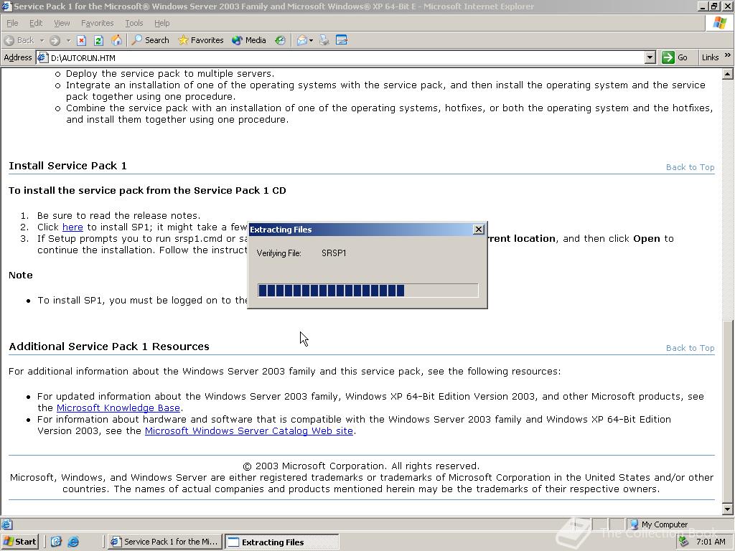
Task: Click the Windows flag logo throbber
Action: 720,22
